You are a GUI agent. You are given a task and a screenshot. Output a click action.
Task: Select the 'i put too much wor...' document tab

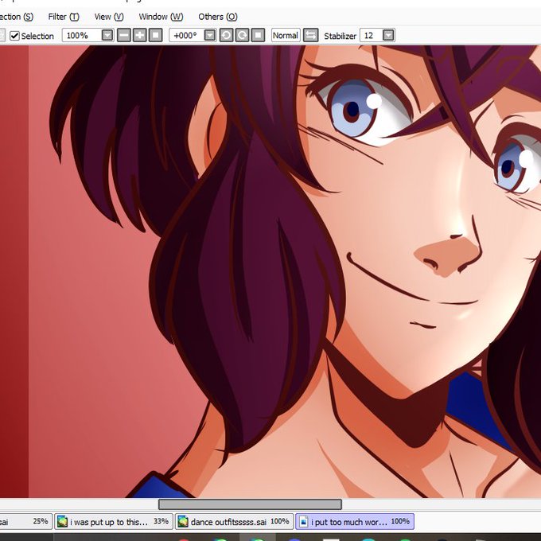coord(355,521)
